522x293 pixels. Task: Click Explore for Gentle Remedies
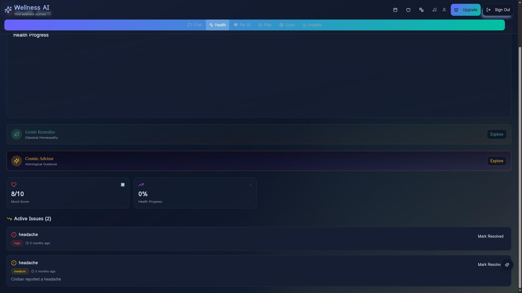coord(496,134)
